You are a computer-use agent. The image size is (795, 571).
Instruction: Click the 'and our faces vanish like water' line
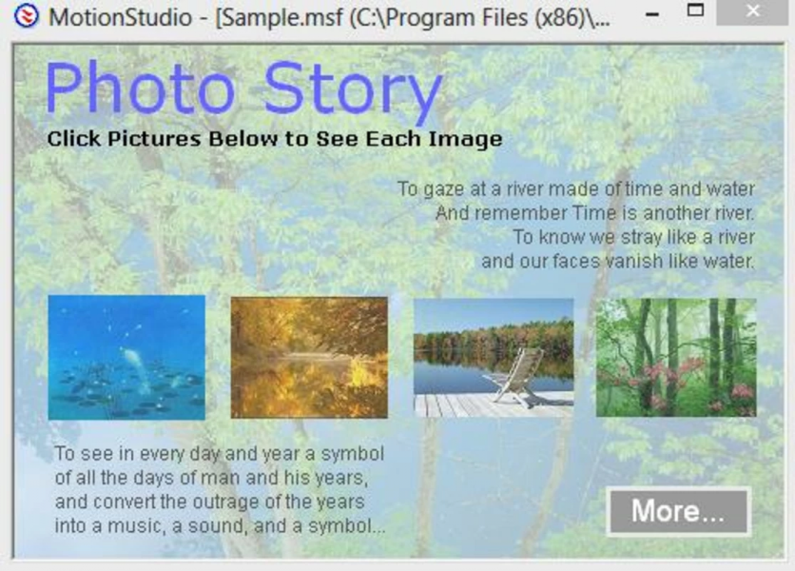(617, 260)
